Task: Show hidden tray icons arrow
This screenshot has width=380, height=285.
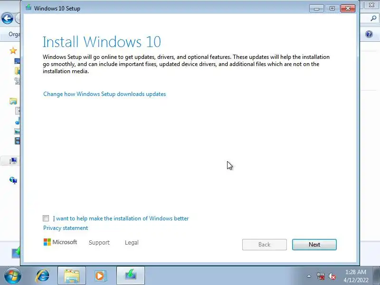Action: [x=309, y=276]
